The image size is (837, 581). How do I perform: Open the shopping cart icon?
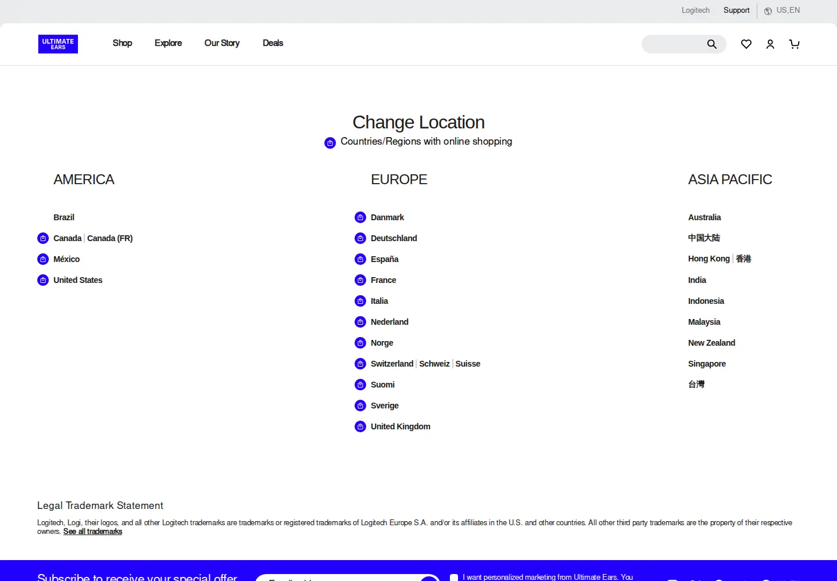point(794,44)
